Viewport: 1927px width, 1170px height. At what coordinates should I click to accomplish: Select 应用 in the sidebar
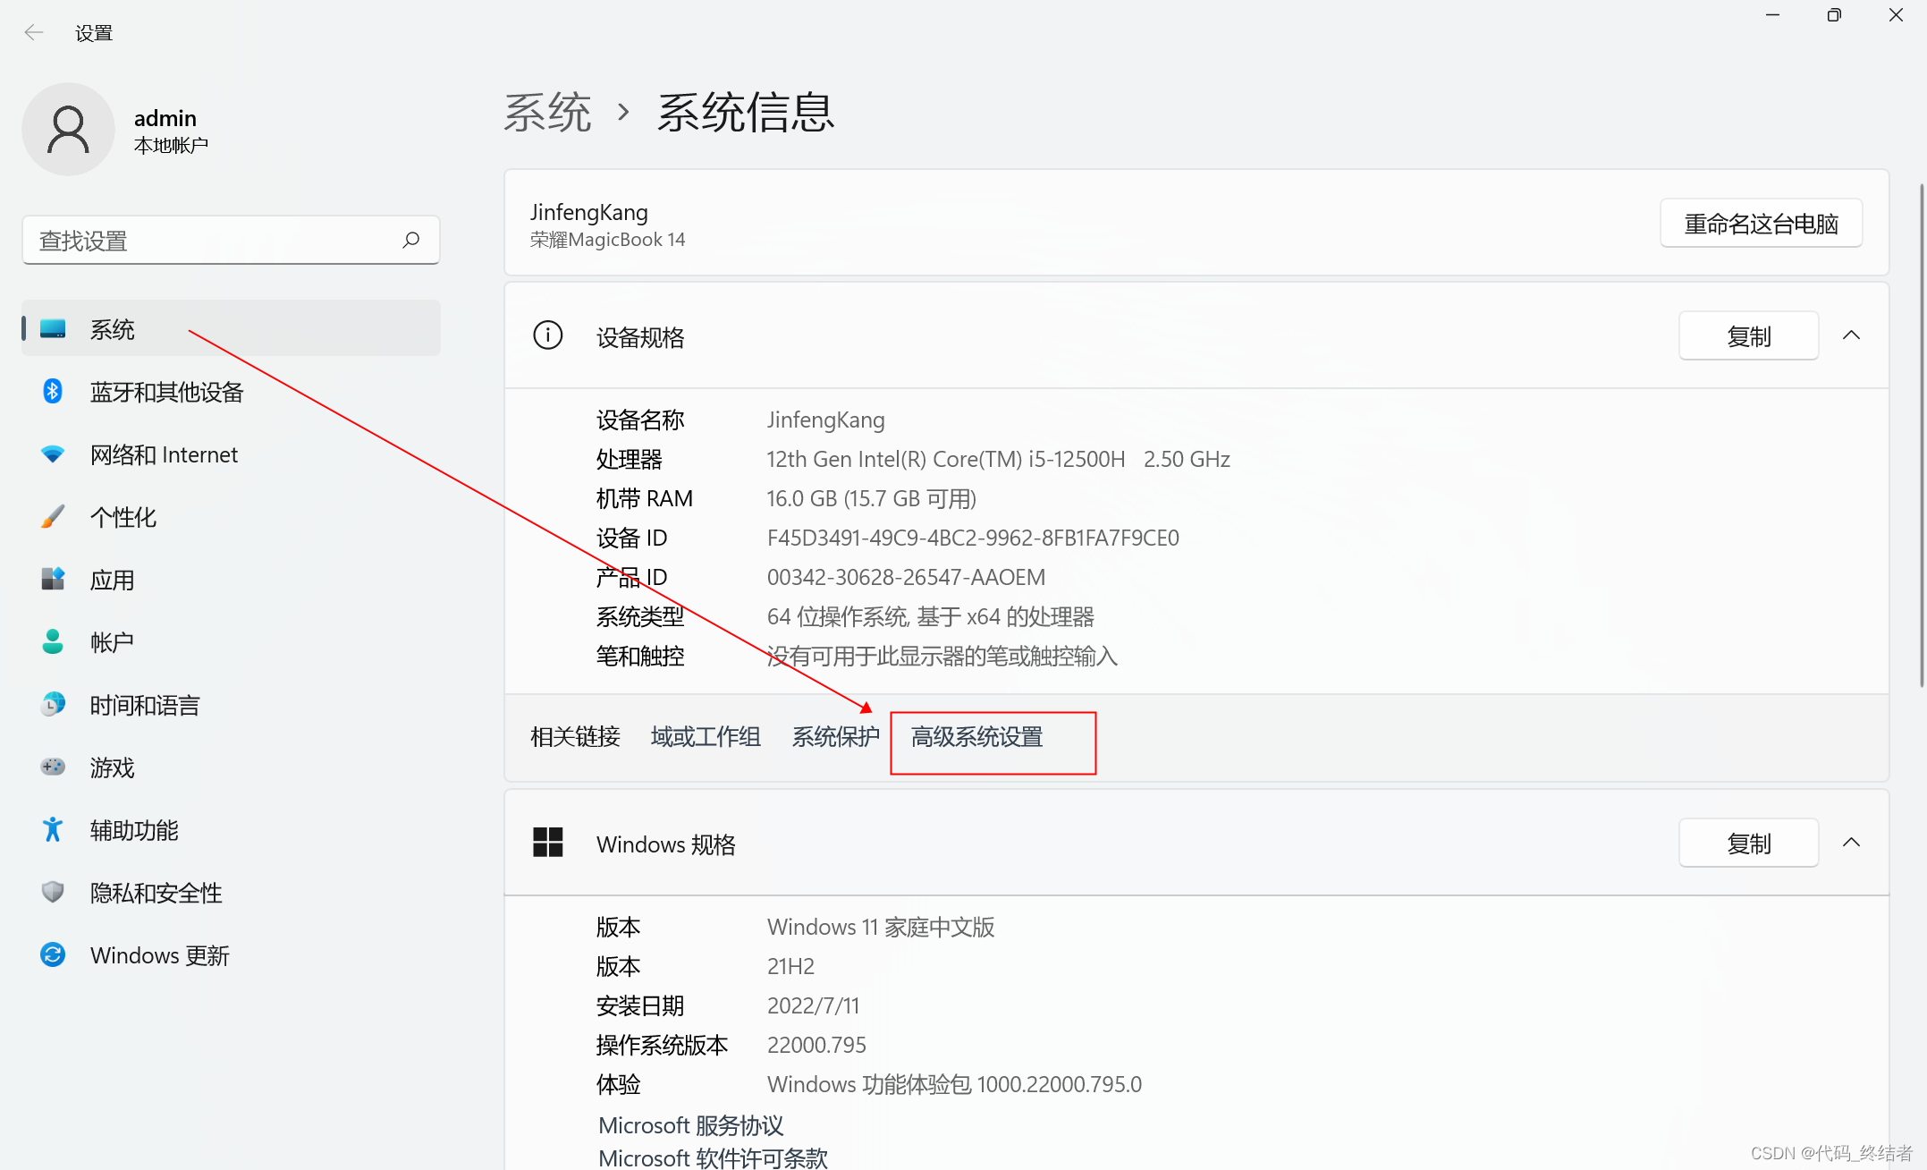pos(231,580)
